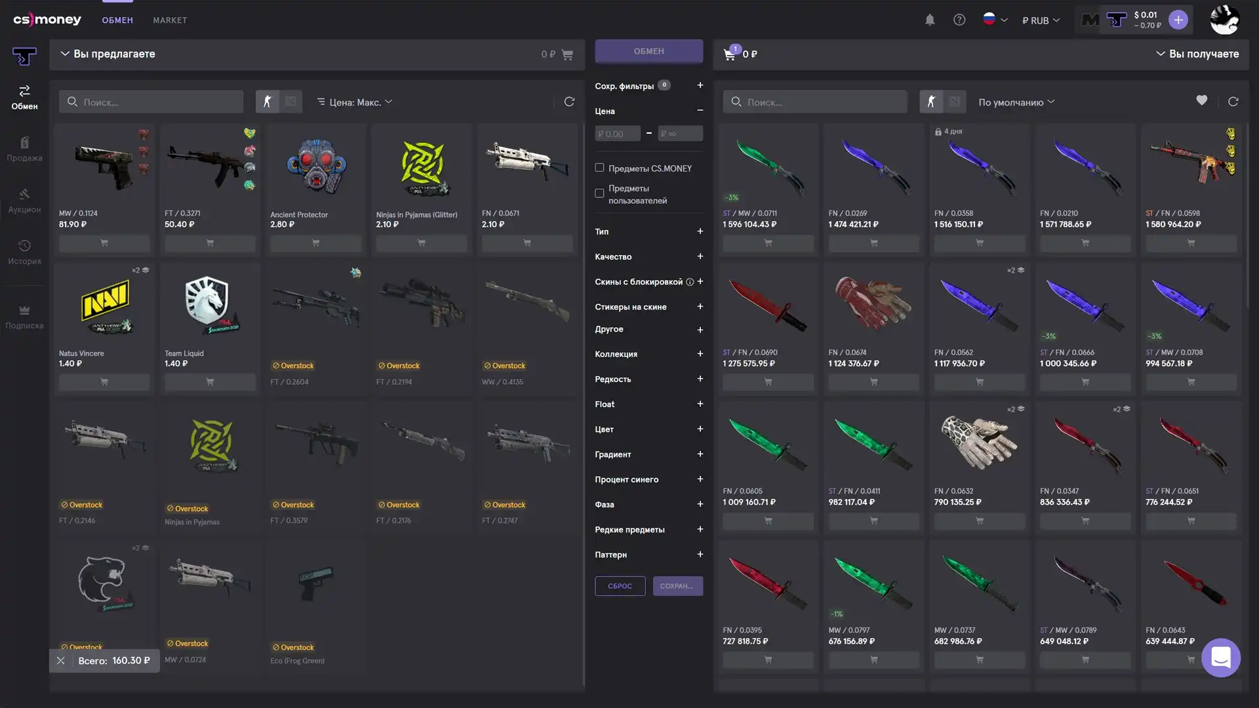
Task: Expand Цвет filter
Action: [x=700, y=429]
